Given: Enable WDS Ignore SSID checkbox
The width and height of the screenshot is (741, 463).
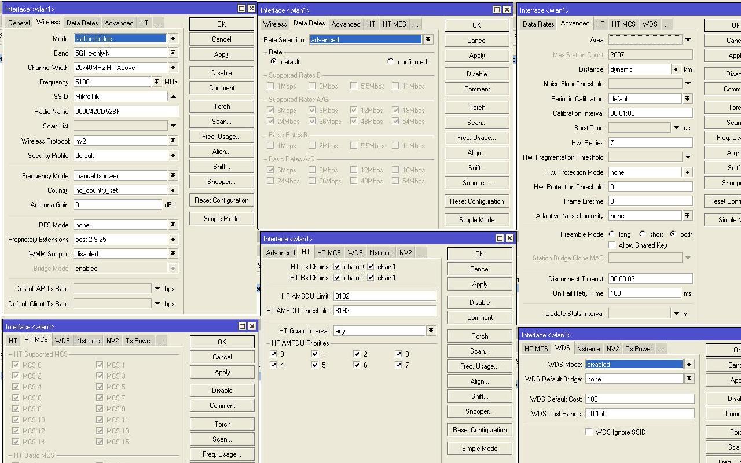Looking at the screenshot, I should [589, 432].
